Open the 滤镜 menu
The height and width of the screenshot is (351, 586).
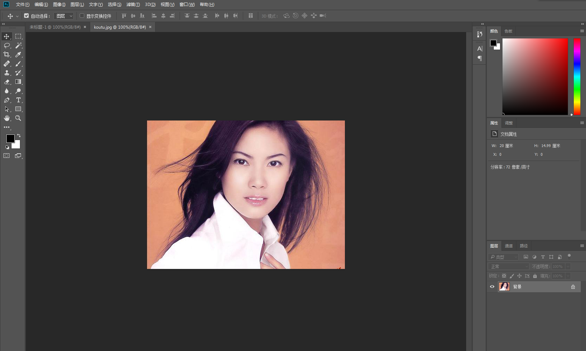click(133, 5)
